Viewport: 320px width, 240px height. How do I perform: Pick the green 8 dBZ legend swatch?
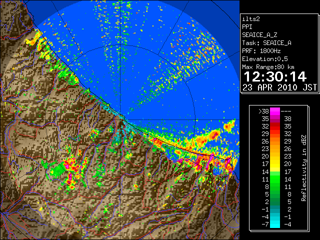tap(275, 186)
